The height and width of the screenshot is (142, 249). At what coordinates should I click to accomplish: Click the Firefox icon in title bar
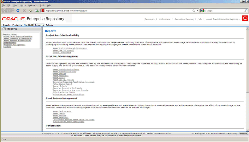tap(2, 2)
